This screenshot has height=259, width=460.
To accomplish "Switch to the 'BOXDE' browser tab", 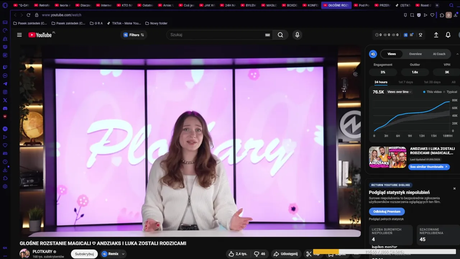I will pos(290,5).
